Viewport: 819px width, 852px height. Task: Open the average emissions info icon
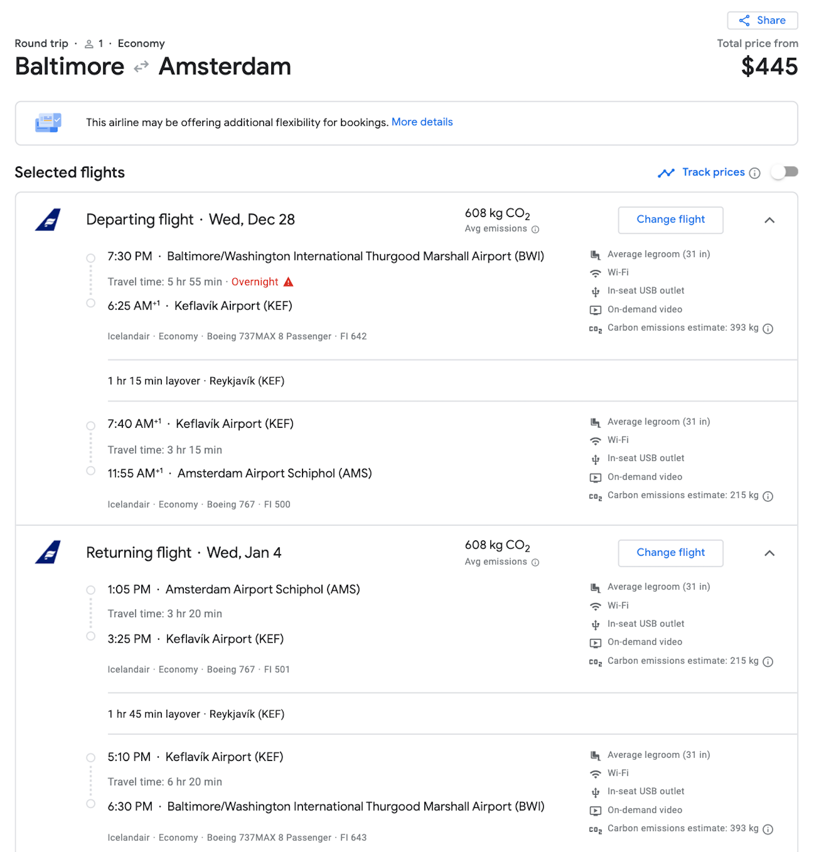tap(535, 229)
